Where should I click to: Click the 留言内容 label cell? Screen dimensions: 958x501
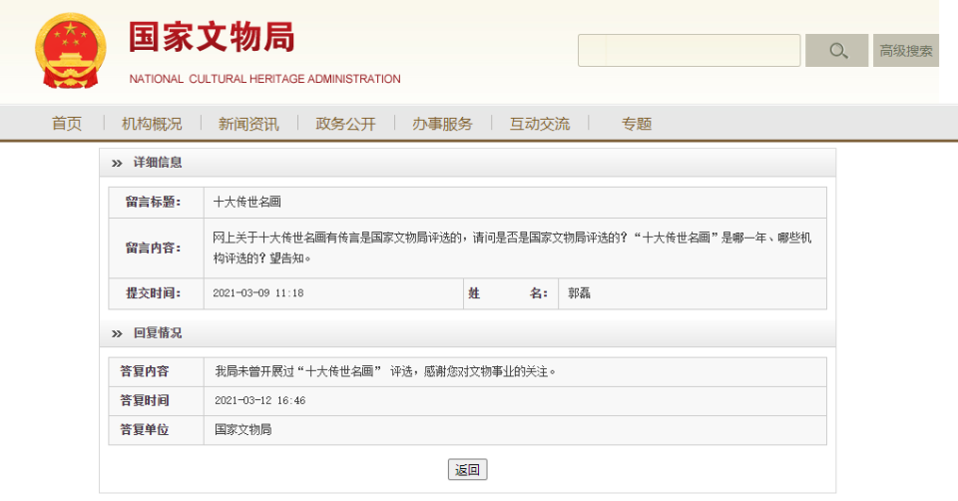tap(156, 249)
